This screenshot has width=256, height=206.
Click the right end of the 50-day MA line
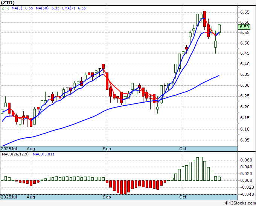point(219,75)
